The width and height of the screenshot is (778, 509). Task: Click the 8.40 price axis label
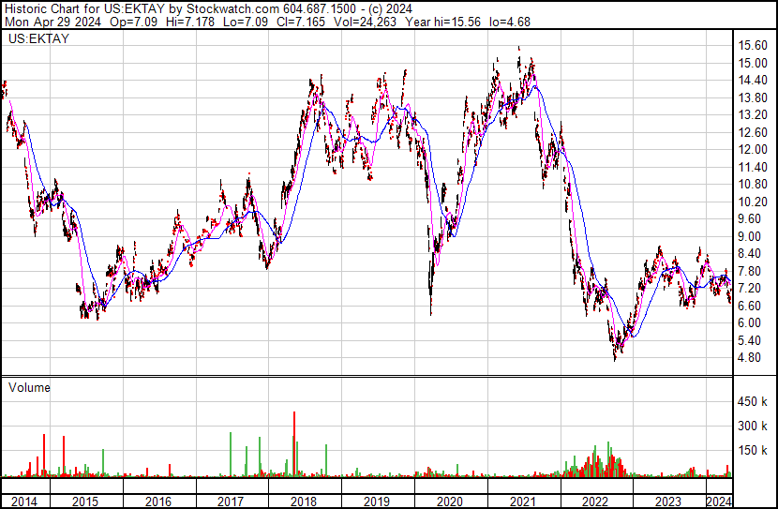click(750, 253)
